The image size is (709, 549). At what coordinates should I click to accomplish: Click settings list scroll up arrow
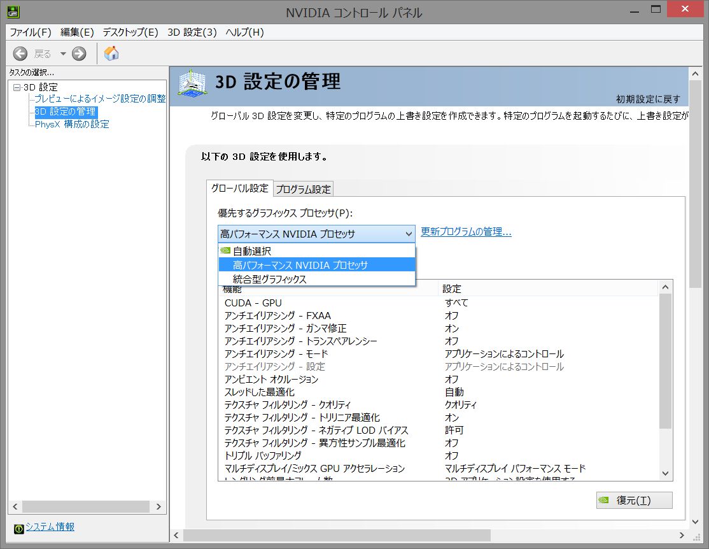[665, 287]
